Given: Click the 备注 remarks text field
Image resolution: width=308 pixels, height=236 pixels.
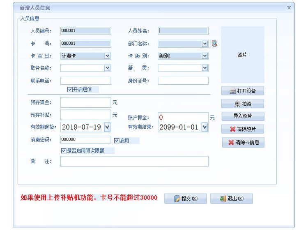Looking at the screenshot, I should click(134, 162).
